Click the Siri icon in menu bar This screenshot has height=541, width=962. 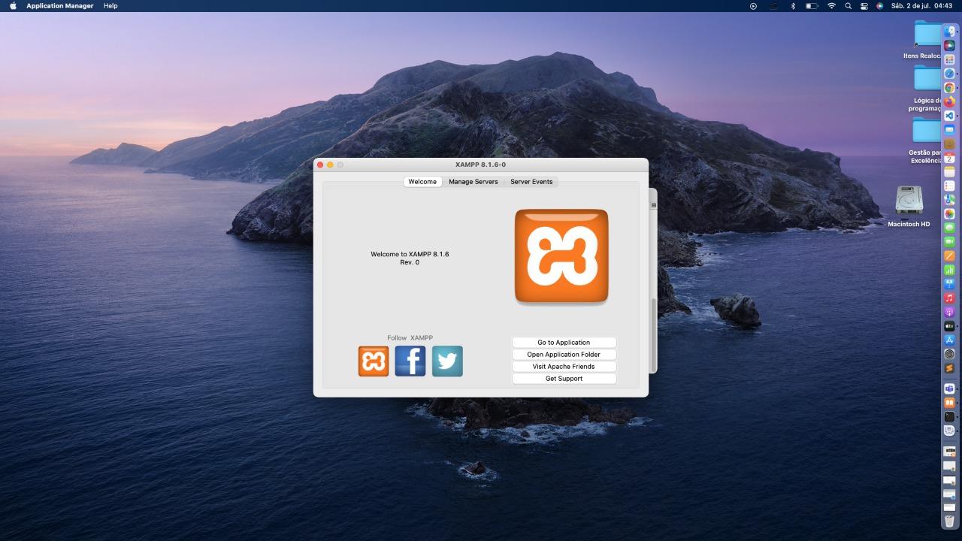[879, 6]
